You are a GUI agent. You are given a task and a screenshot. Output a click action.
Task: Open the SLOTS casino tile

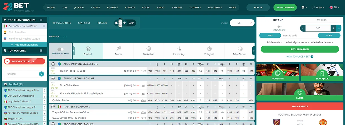click(x=300, y=92)
